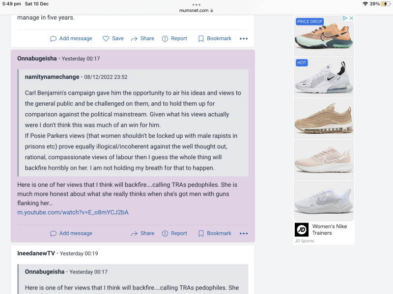Screen dimensions: 393x294
Task: Select the white HOT Nike shoe thumbnail
Action: tap(324, 77)
